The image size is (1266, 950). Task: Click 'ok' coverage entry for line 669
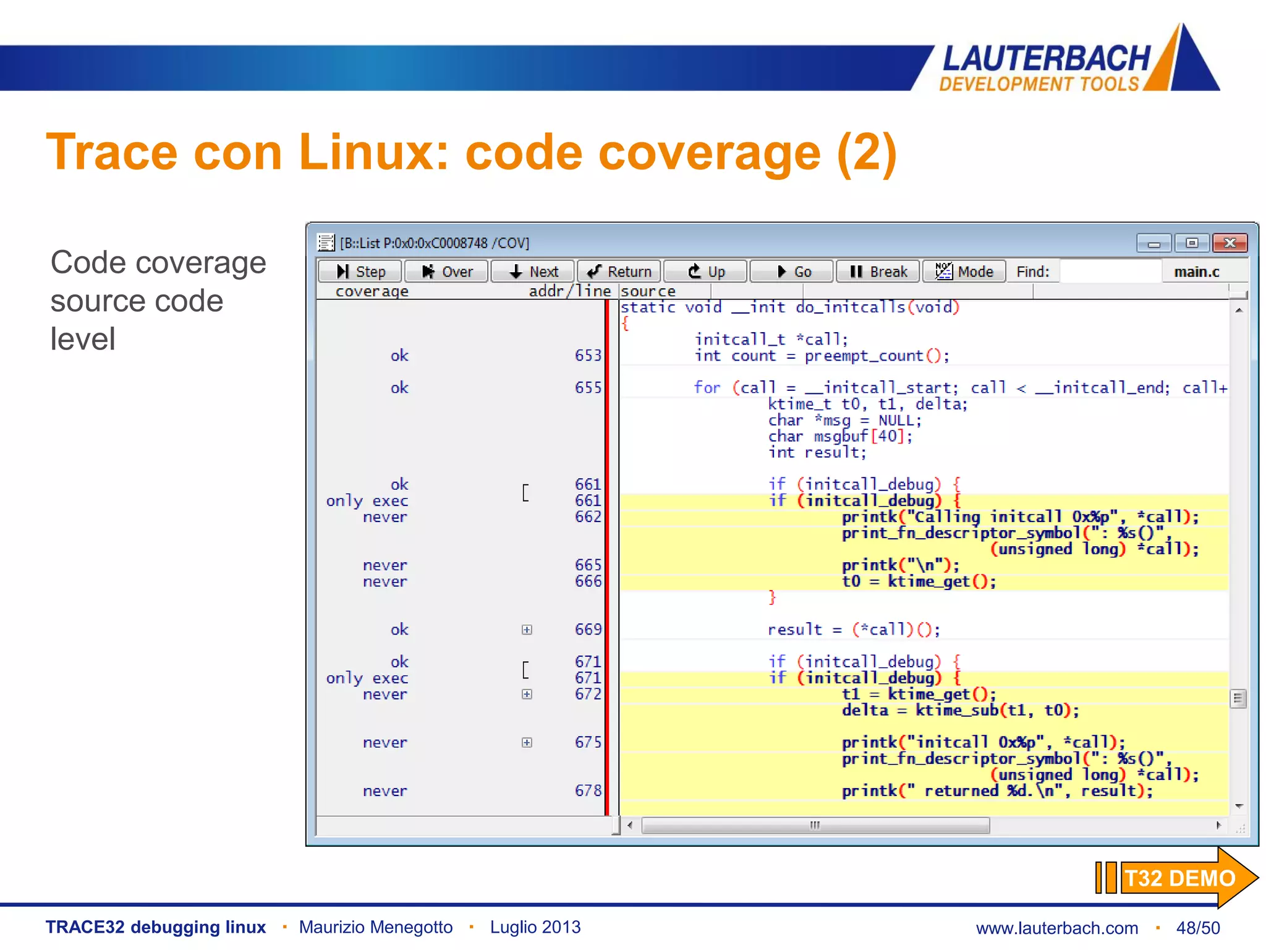tap(399, 630)
